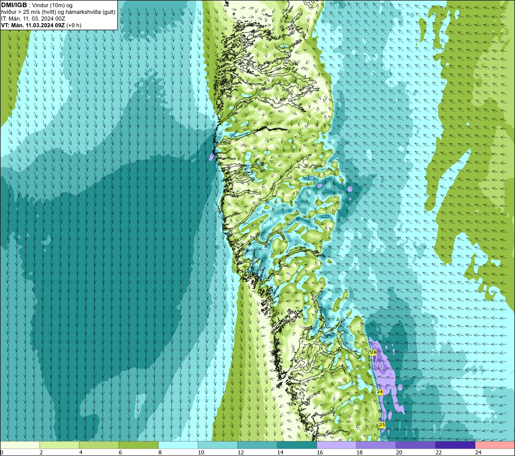The height and width of the screenshot is (456, 515).
Task: Click the scale label 4
Action: click(x=81, y=452)
